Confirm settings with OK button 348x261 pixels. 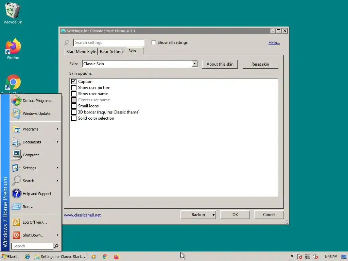tap(235, 215)
